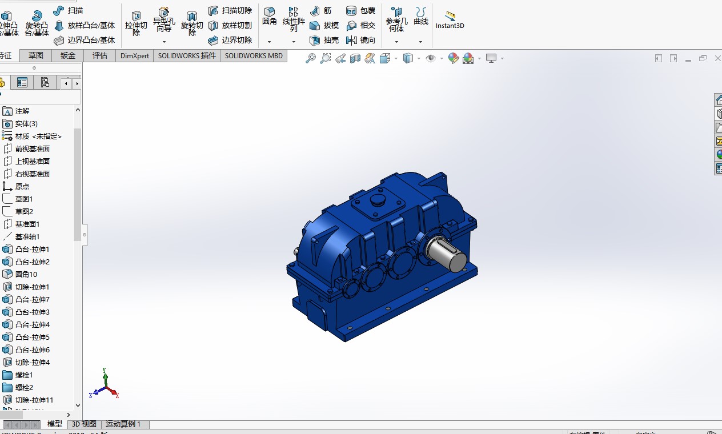Viewport: 722px width, 434px height.
Task: Open the SOLIDWORKS 插件 tab
Action: [187, 55]
